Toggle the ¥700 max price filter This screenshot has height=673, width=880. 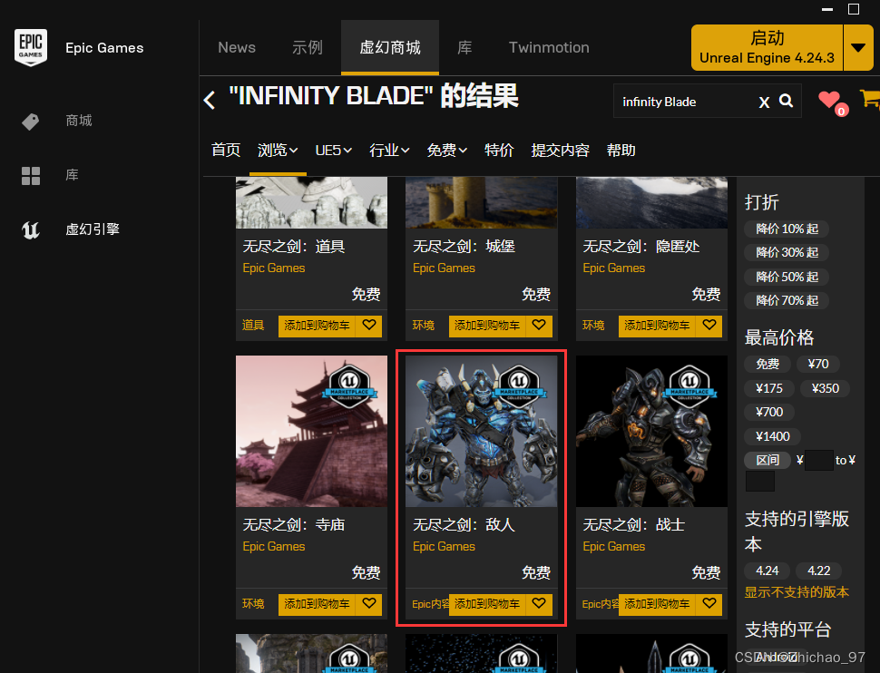tap(769, 412)
